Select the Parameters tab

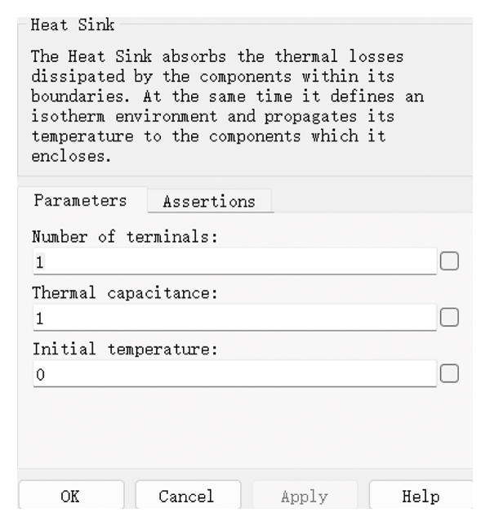(79, 200)
